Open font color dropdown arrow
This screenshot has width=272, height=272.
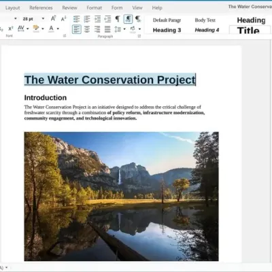(58, 29)
